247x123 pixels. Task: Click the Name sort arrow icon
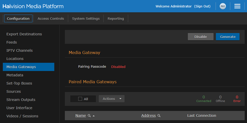(x=94, y=116)
